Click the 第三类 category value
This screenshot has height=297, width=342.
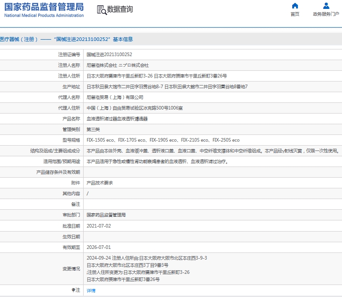93,130
